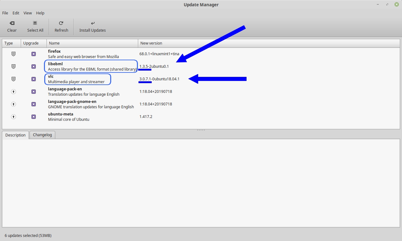The image size is (402, 241).
Task: Select the ubuntu-meta package name
Action: (x=61, y=114)
